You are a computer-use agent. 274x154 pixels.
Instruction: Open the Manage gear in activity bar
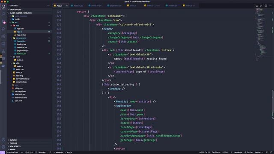[3, 147]
